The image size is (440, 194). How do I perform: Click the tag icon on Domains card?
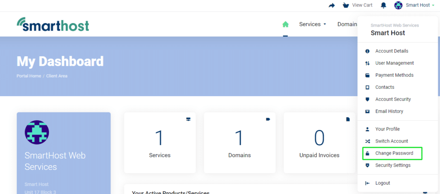point(268,119)
